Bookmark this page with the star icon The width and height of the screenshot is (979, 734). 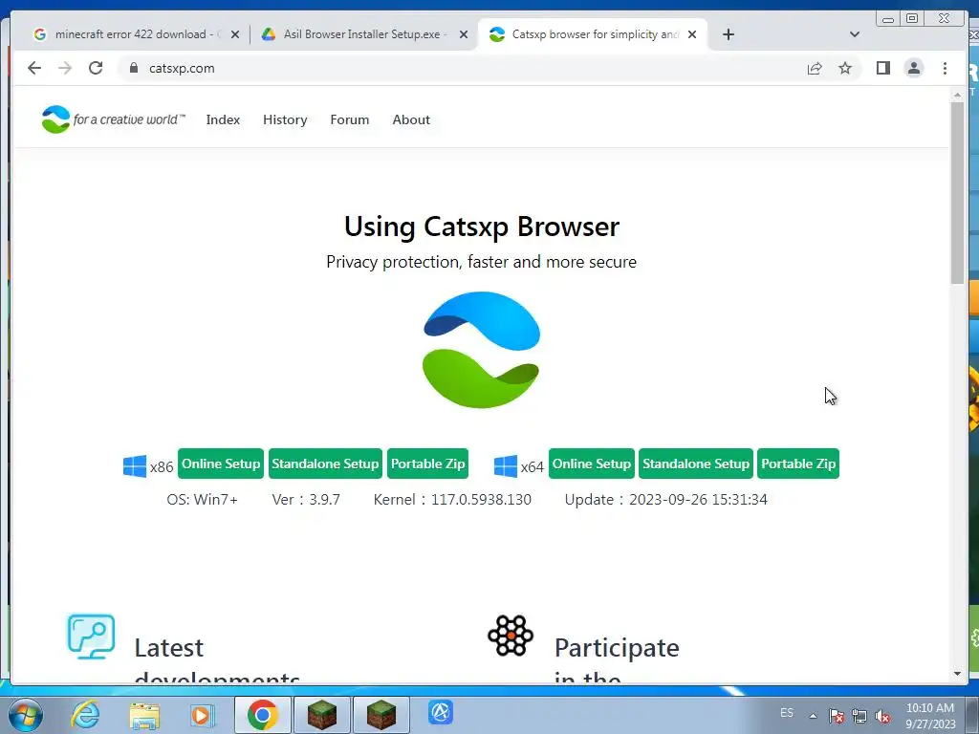845,68
